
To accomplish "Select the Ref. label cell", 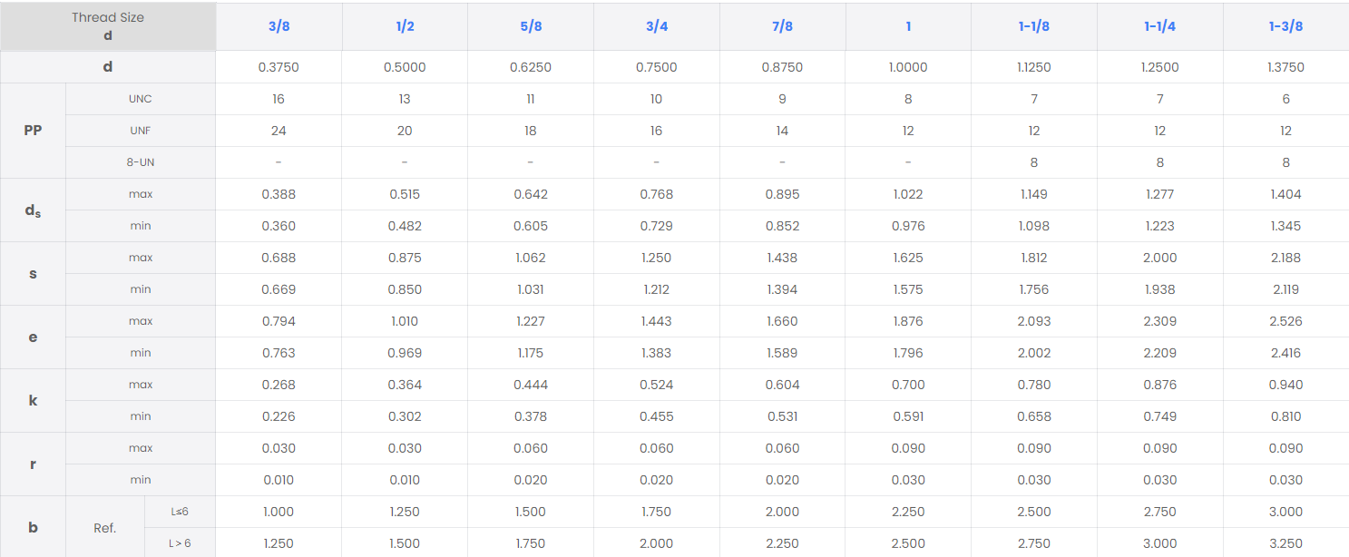I will coord(105,527).
